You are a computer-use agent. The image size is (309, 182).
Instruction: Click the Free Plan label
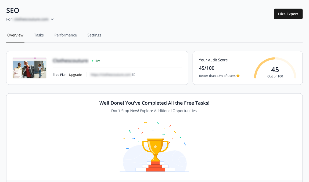pyautogui.click(x=60, y=75)
